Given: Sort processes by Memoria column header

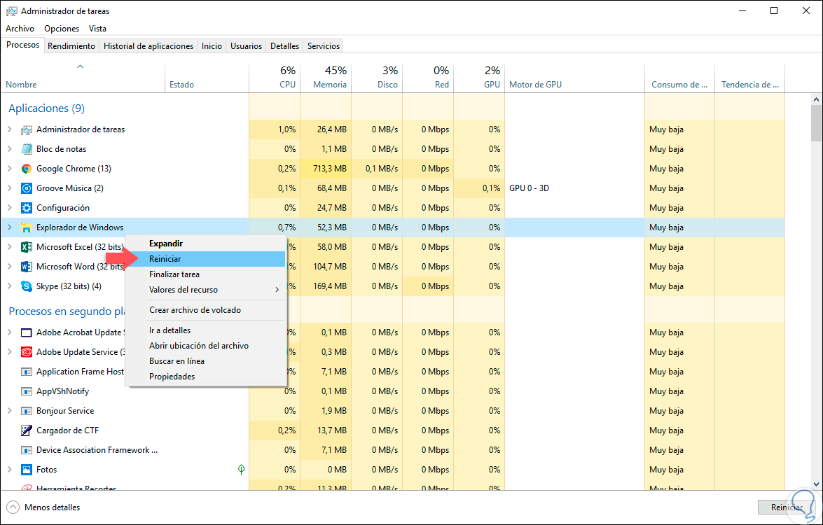Looking at the screenshot, I should click(326, 77).
